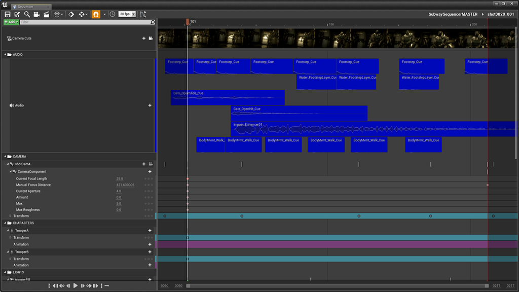This screenshot has height=292, width=519.
Task: Open the 30 fps frame rate dropdown
Action: (127, 14)
